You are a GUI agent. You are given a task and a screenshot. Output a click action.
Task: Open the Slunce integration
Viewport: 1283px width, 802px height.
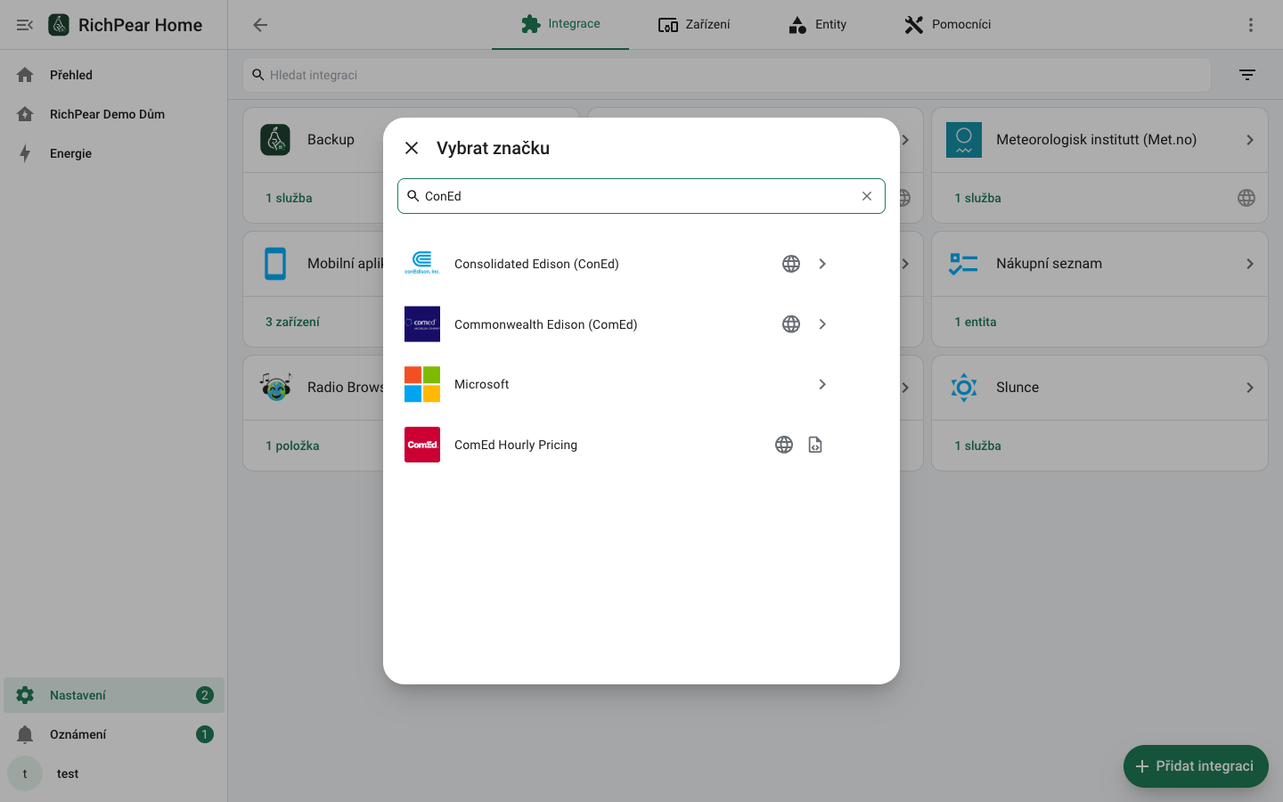pos(1099,388)
